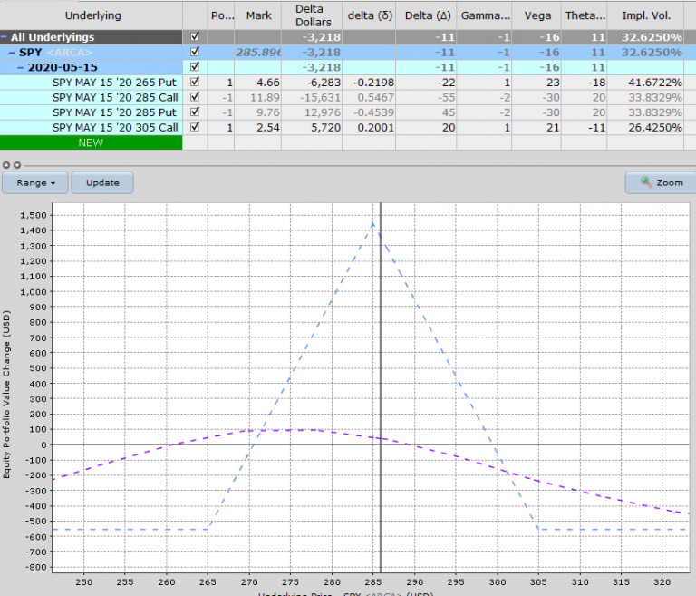
Task: Click the left circular panel handle above Range
Action: [6, 164]
